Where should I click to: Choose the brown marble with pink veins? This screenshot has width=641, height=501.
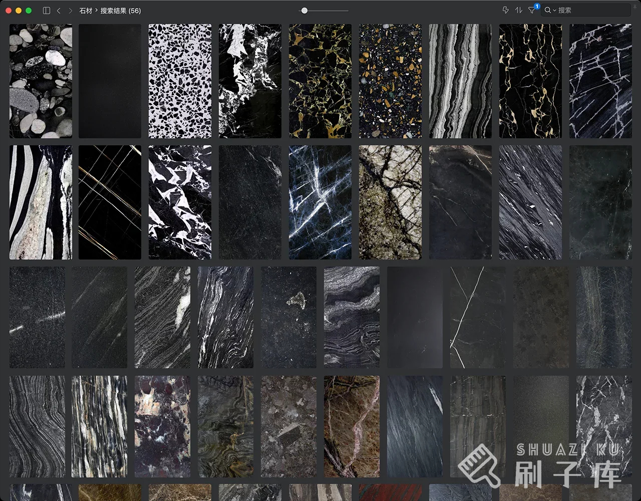[x=352, y=426]
